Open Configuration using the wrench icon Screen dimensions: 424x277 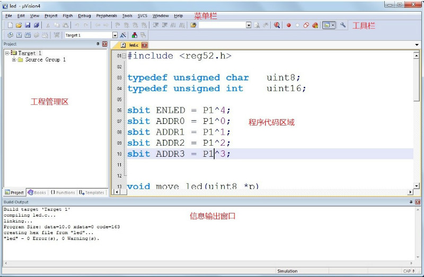click(x=343, y=25)
